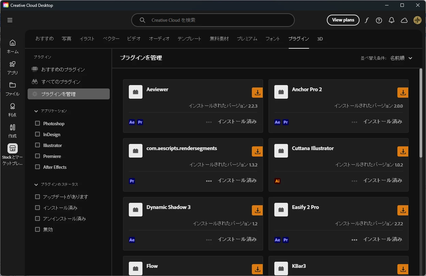426x276 pixels.
Task: Enable the Premiere filter checkbox
Action: (38, 156)
